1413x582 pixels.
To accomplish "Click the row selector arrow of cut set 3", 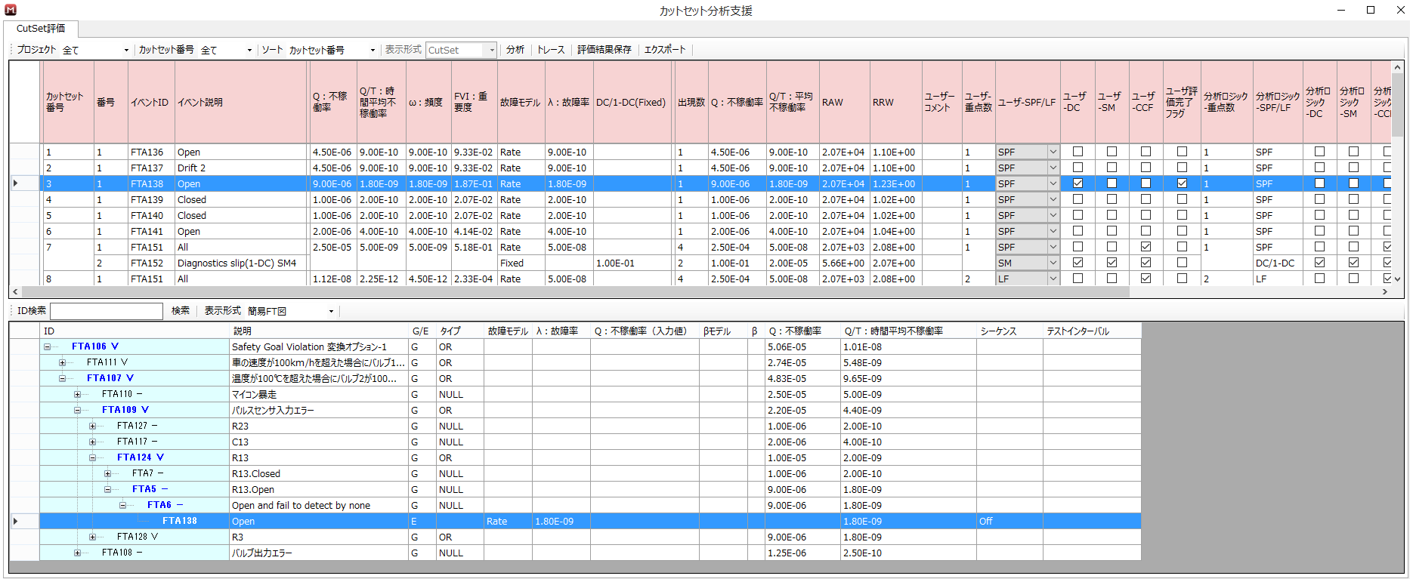I will (16, 183).
